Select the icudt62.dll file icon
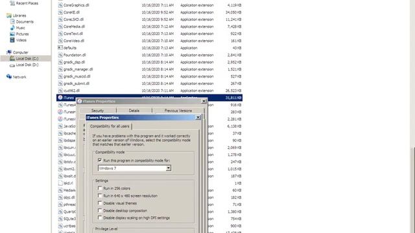The image size is (415, 233). pyautogui.click(x=60, y=91)
